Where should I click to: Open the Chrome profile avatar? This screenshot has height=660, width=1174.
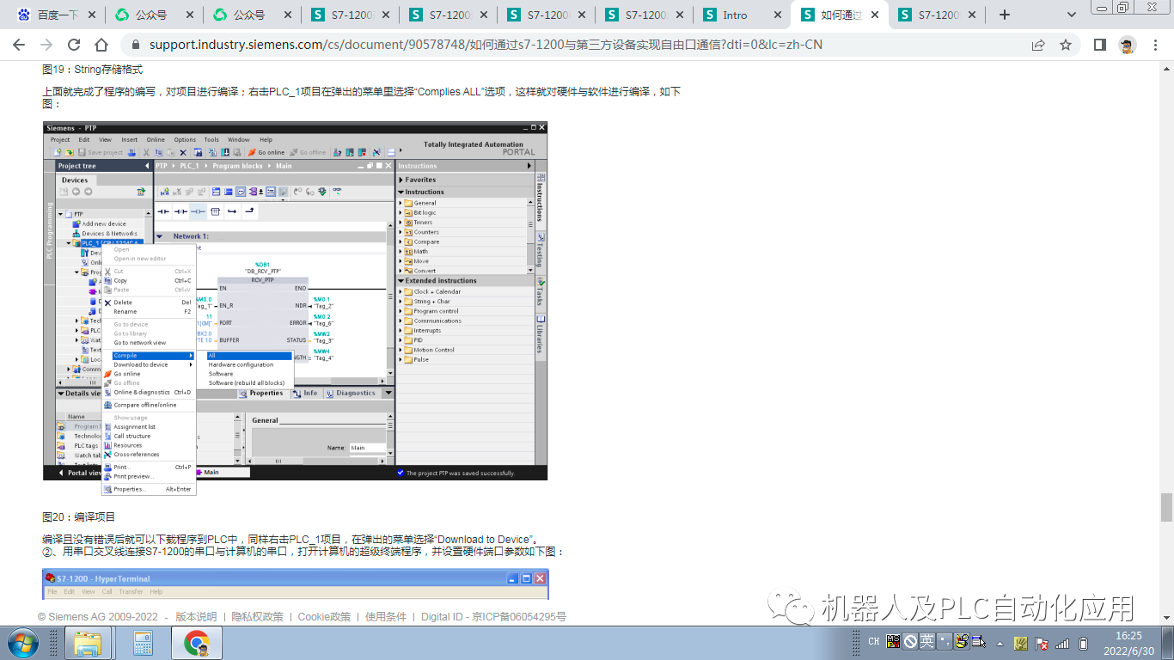coord(1128,45)
